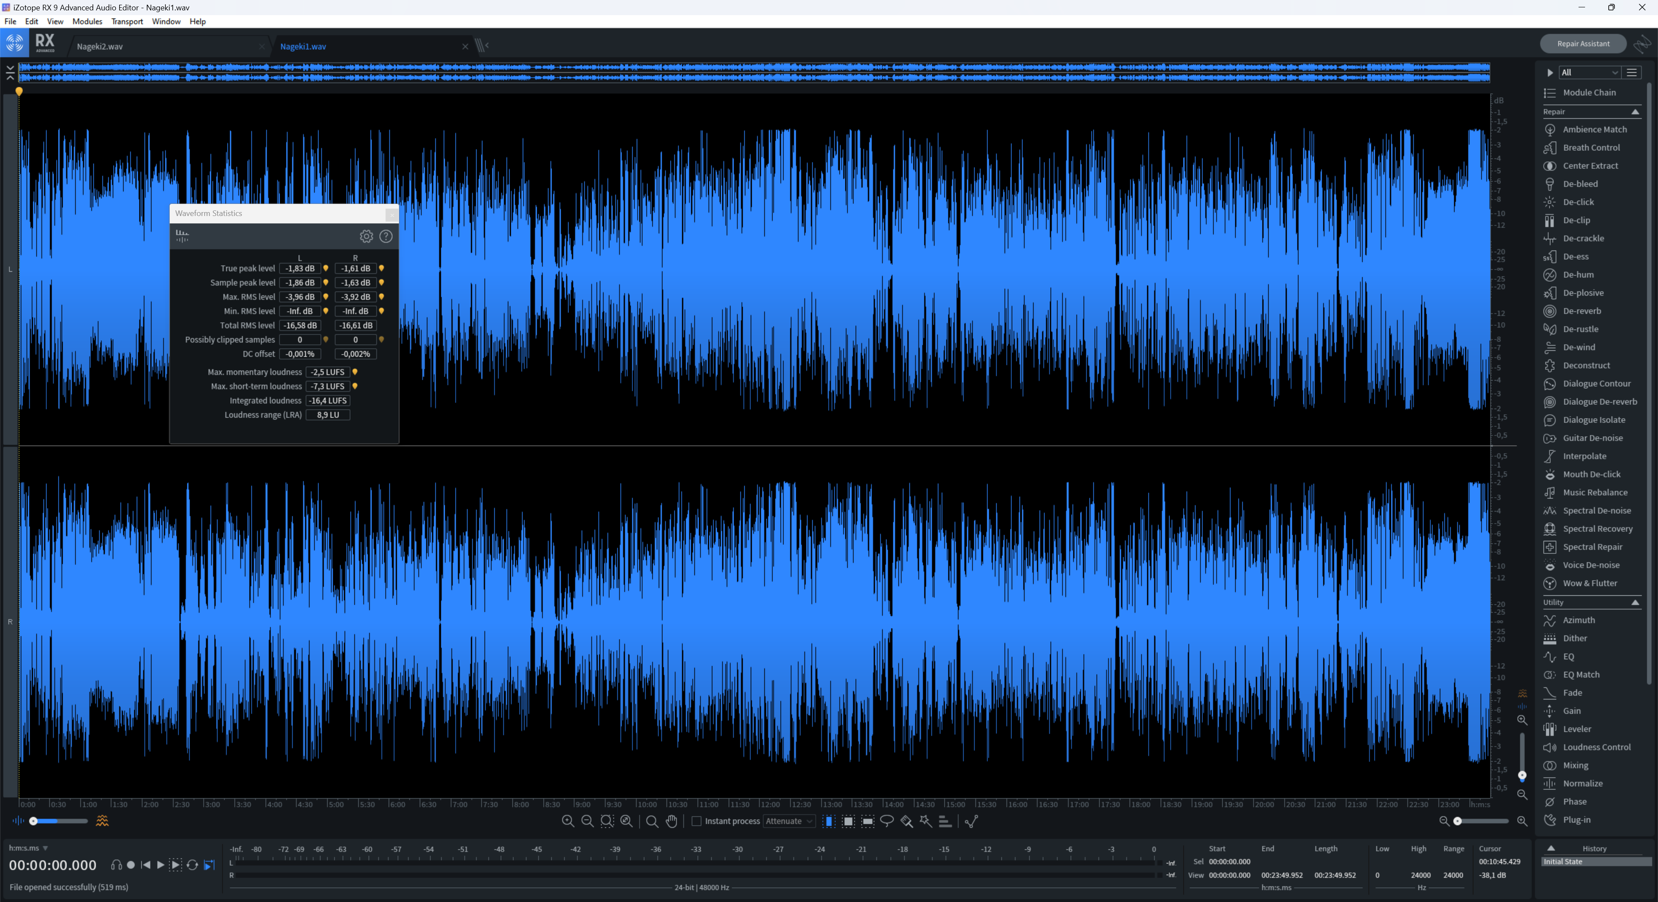Open Waveform Statistics help icon

386,236
